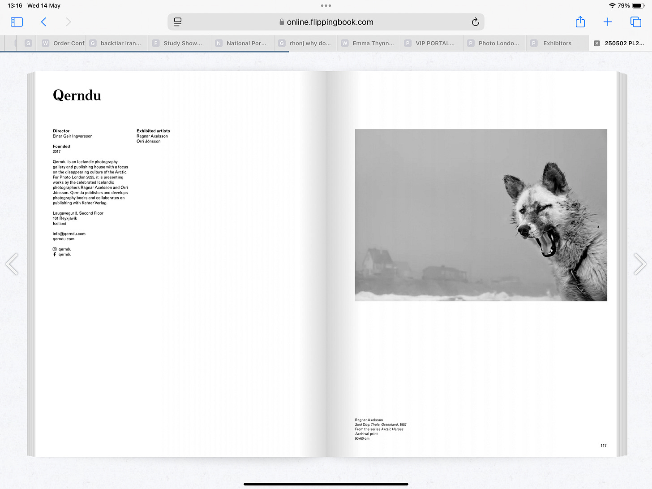This screenshot has height=489, width=652.
Task: Click the caption line 90x60 cm
Action: tap(362, 438)
